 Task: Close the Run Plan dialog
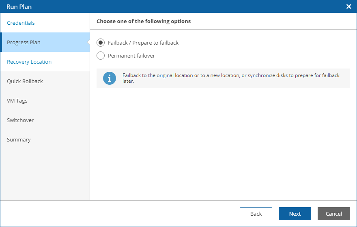click(x=348, y=6)
